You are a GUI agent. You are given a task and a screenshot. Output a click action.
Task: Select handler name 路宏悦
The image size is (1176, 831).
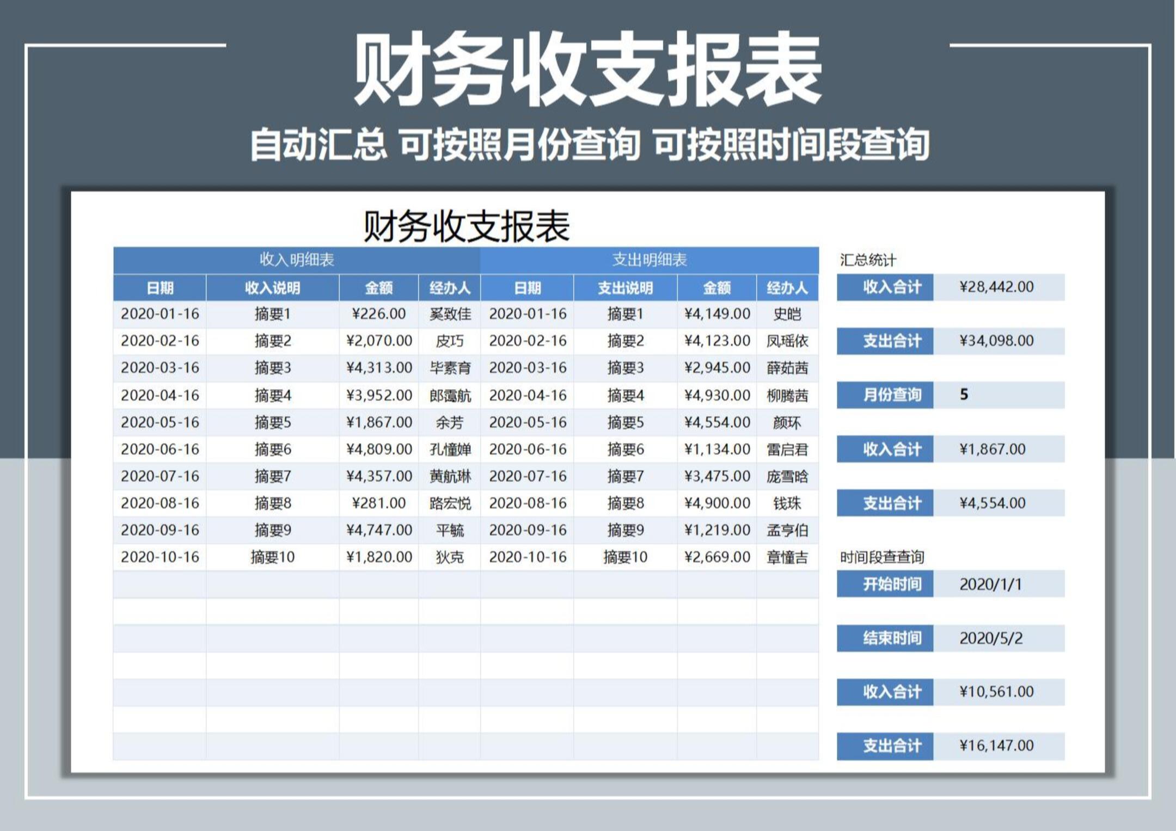[x=450, y=503]
